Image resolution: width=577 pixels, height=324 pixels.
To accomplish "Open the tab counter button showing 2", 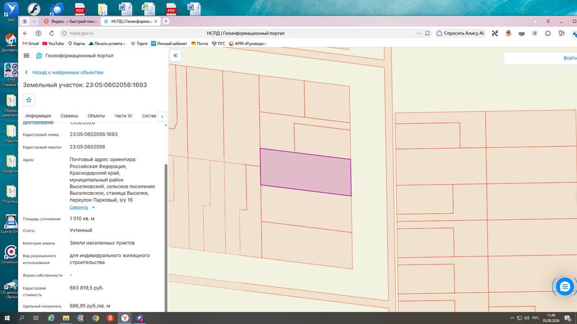I will (25, 21).
